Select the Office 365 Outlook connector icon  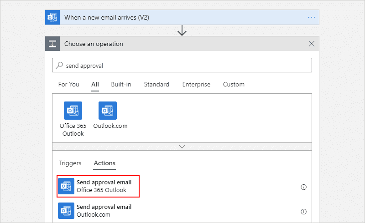[73, 111]
